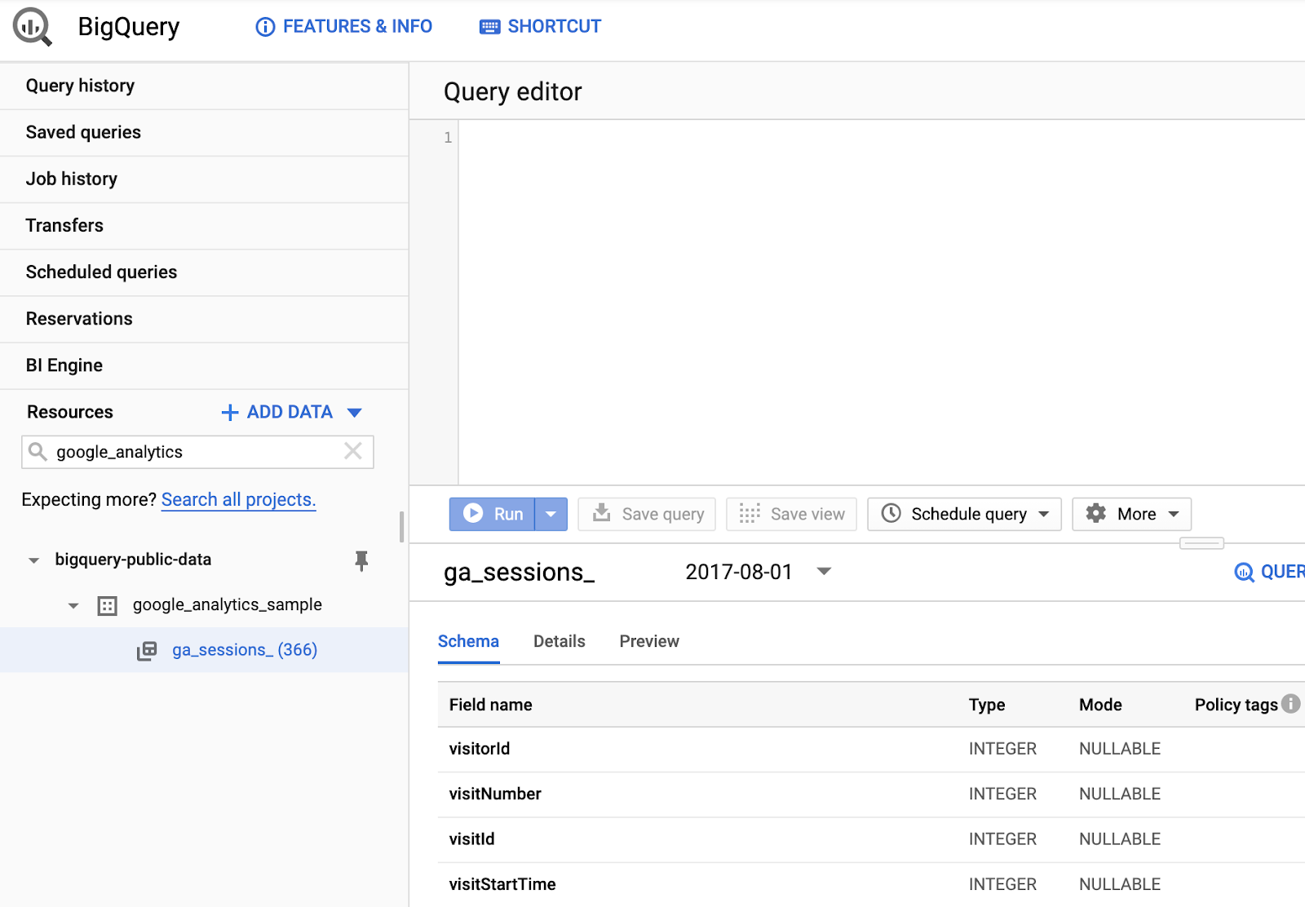
Task: Click the grid icon on Save view
Action: pos(750,513)
